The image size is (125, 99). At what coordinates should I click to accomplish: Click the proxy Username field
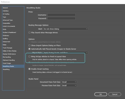61,15
